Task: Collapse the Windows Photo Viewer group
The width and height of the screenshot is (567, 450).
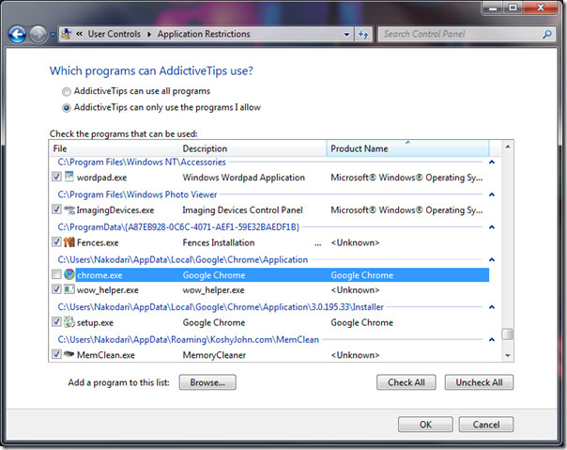Action: pyautogui.click(x=491, y=194)
